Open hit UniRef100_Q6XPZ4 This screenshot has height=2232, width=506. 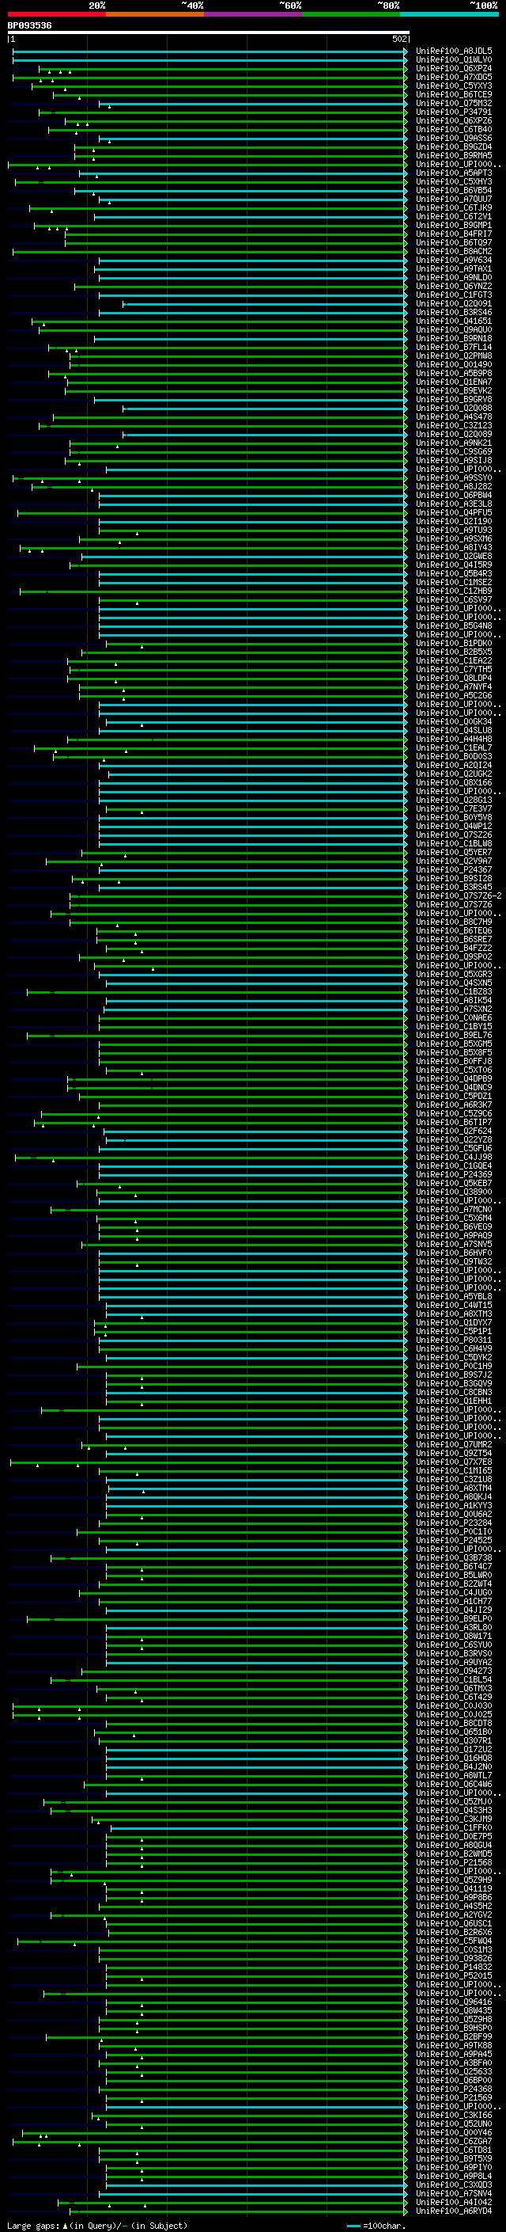click(454, 68)
